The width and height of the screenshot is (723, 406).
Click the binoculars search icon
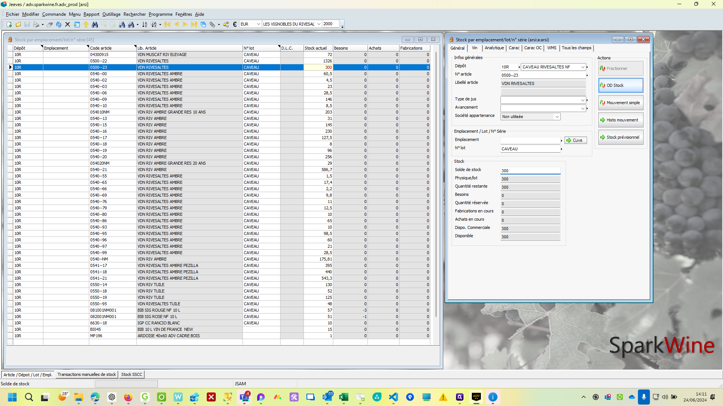click(95, 24)
